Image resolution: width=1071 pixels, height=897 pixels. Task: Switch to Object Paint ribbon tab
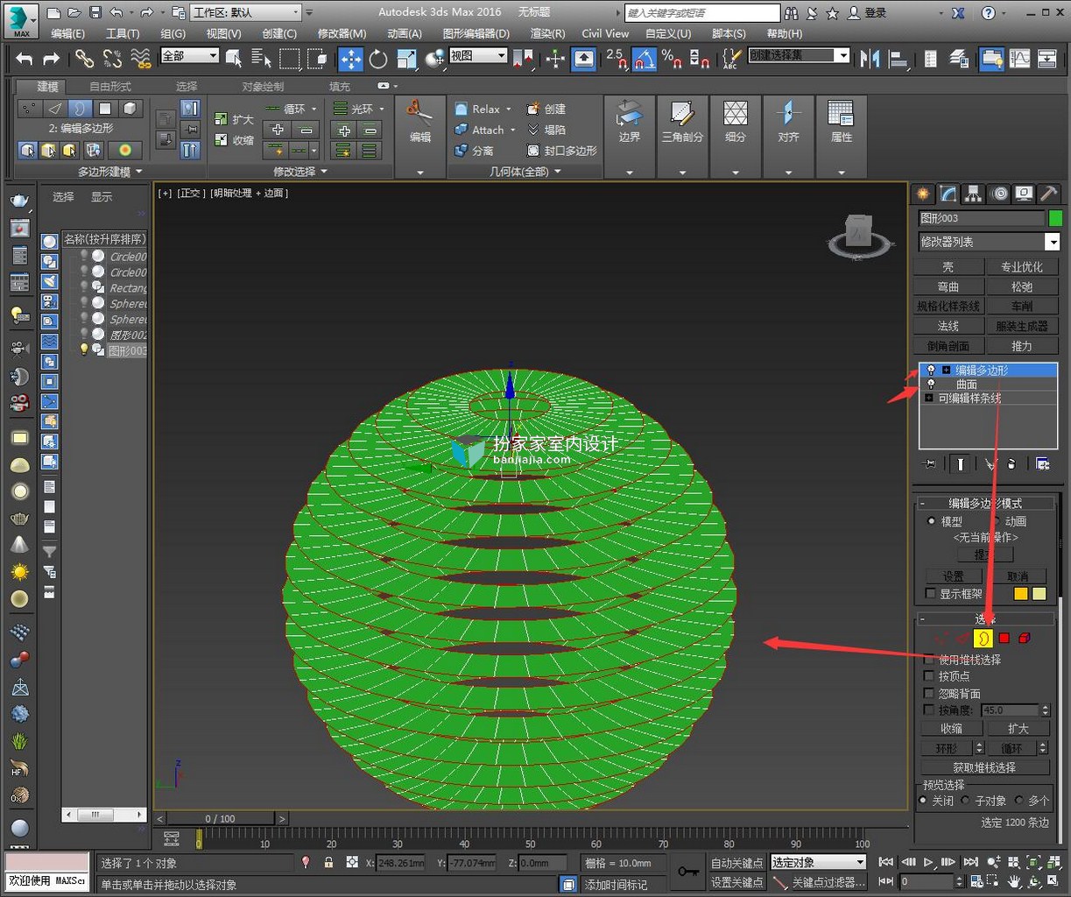(x=263, y=86)
